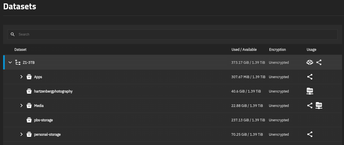The width and height of the screenshot is (344, 145).
Task: Collapse the Z1-3TB pool tree
Action: point(10,63)
